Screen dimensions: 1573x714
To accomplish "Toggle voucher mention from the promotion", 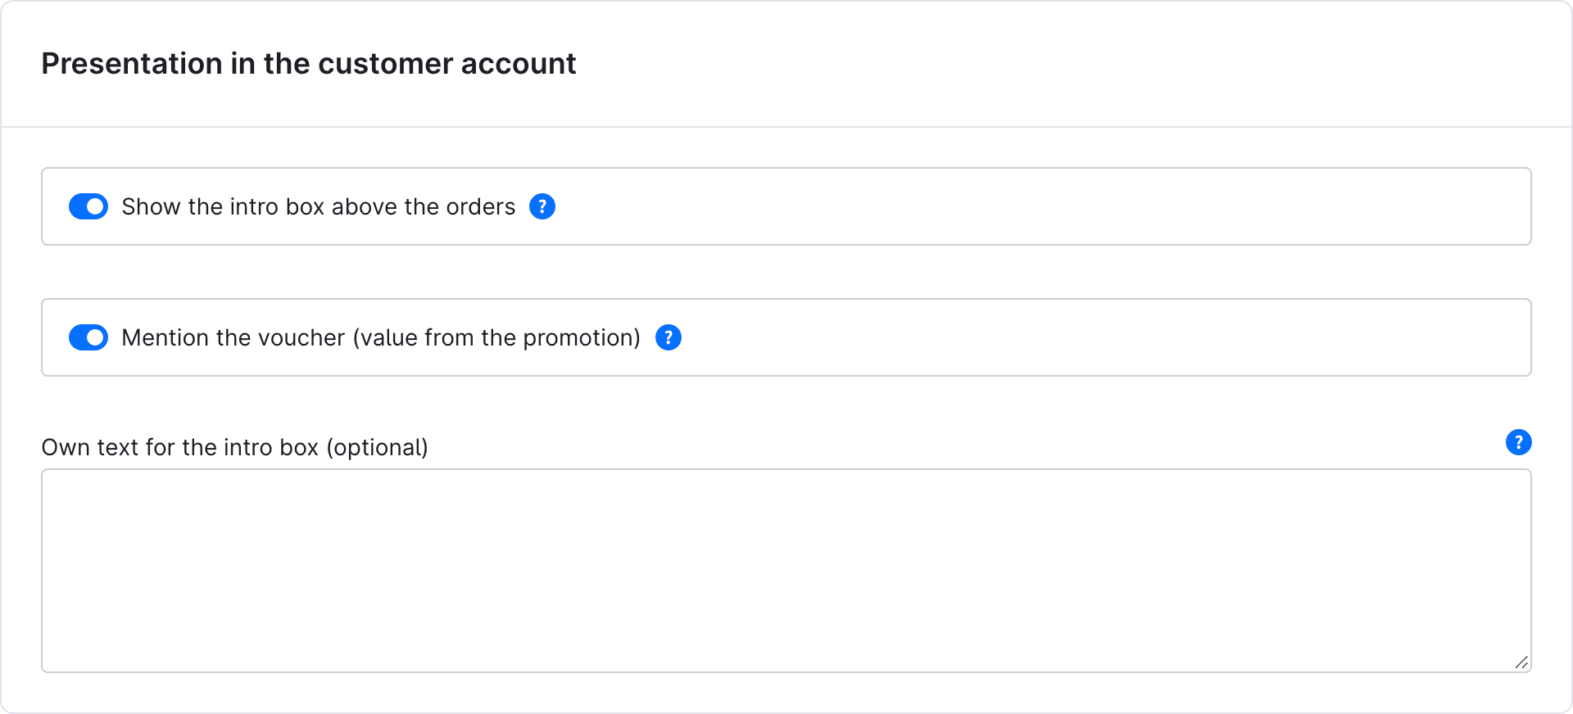I will click(x=88, y=337).
